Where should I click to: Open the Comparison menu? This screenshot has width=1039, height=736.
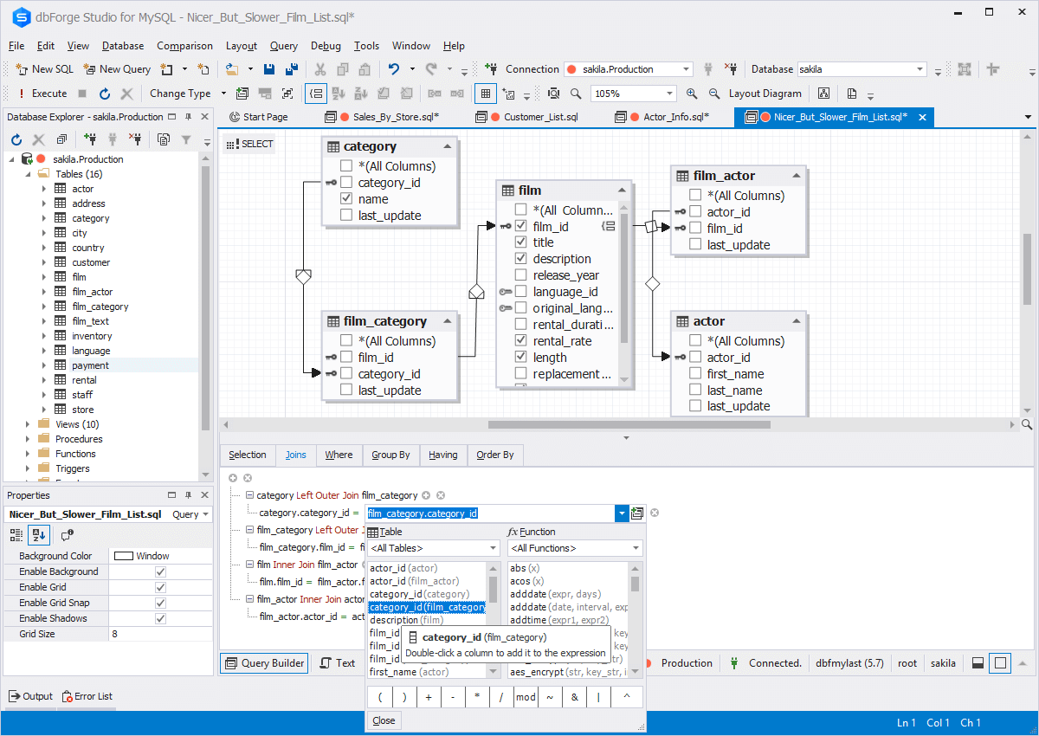point(184,46)
